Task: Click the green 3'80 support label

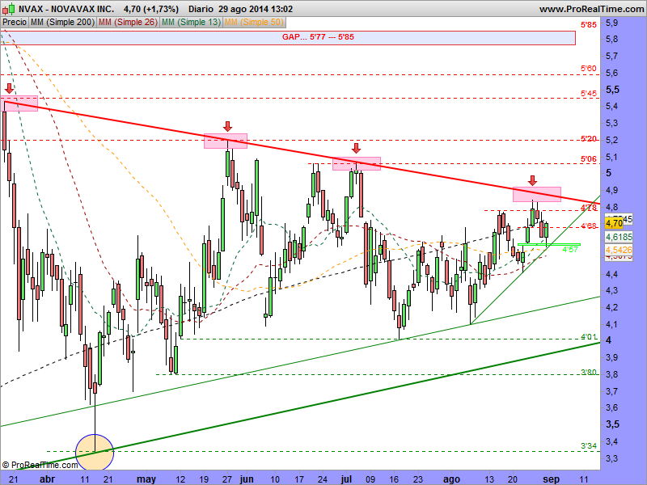Action: tap(589, 373)
